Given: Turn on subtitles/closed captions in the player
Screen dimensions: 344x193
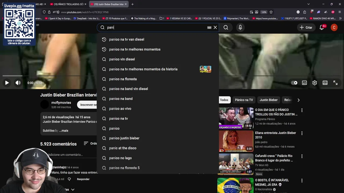Looking at the screenshot, I should pos(304,83).
